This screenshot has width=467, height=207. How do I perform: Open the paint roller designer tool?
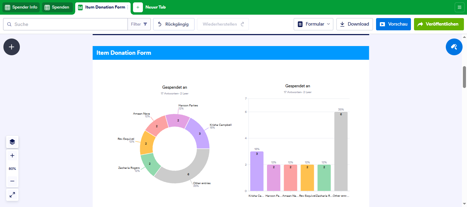coord(454,47)
